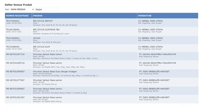The width and height of the screenshot is (200, 107).
Task: Click brand text Merk: JOYJUS BYOODE
Action: click(x=42, y=74)
